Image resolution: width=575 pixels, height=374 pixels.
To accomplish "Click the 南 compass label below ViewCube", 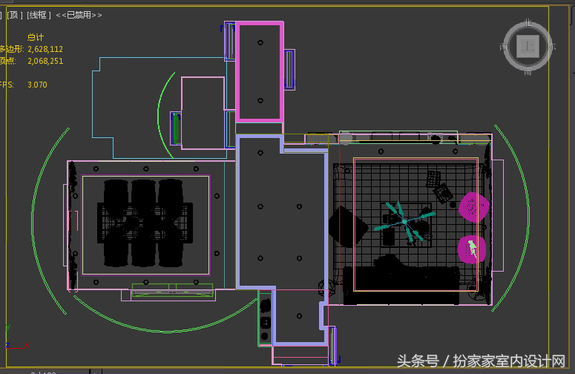I will [528, 71].
